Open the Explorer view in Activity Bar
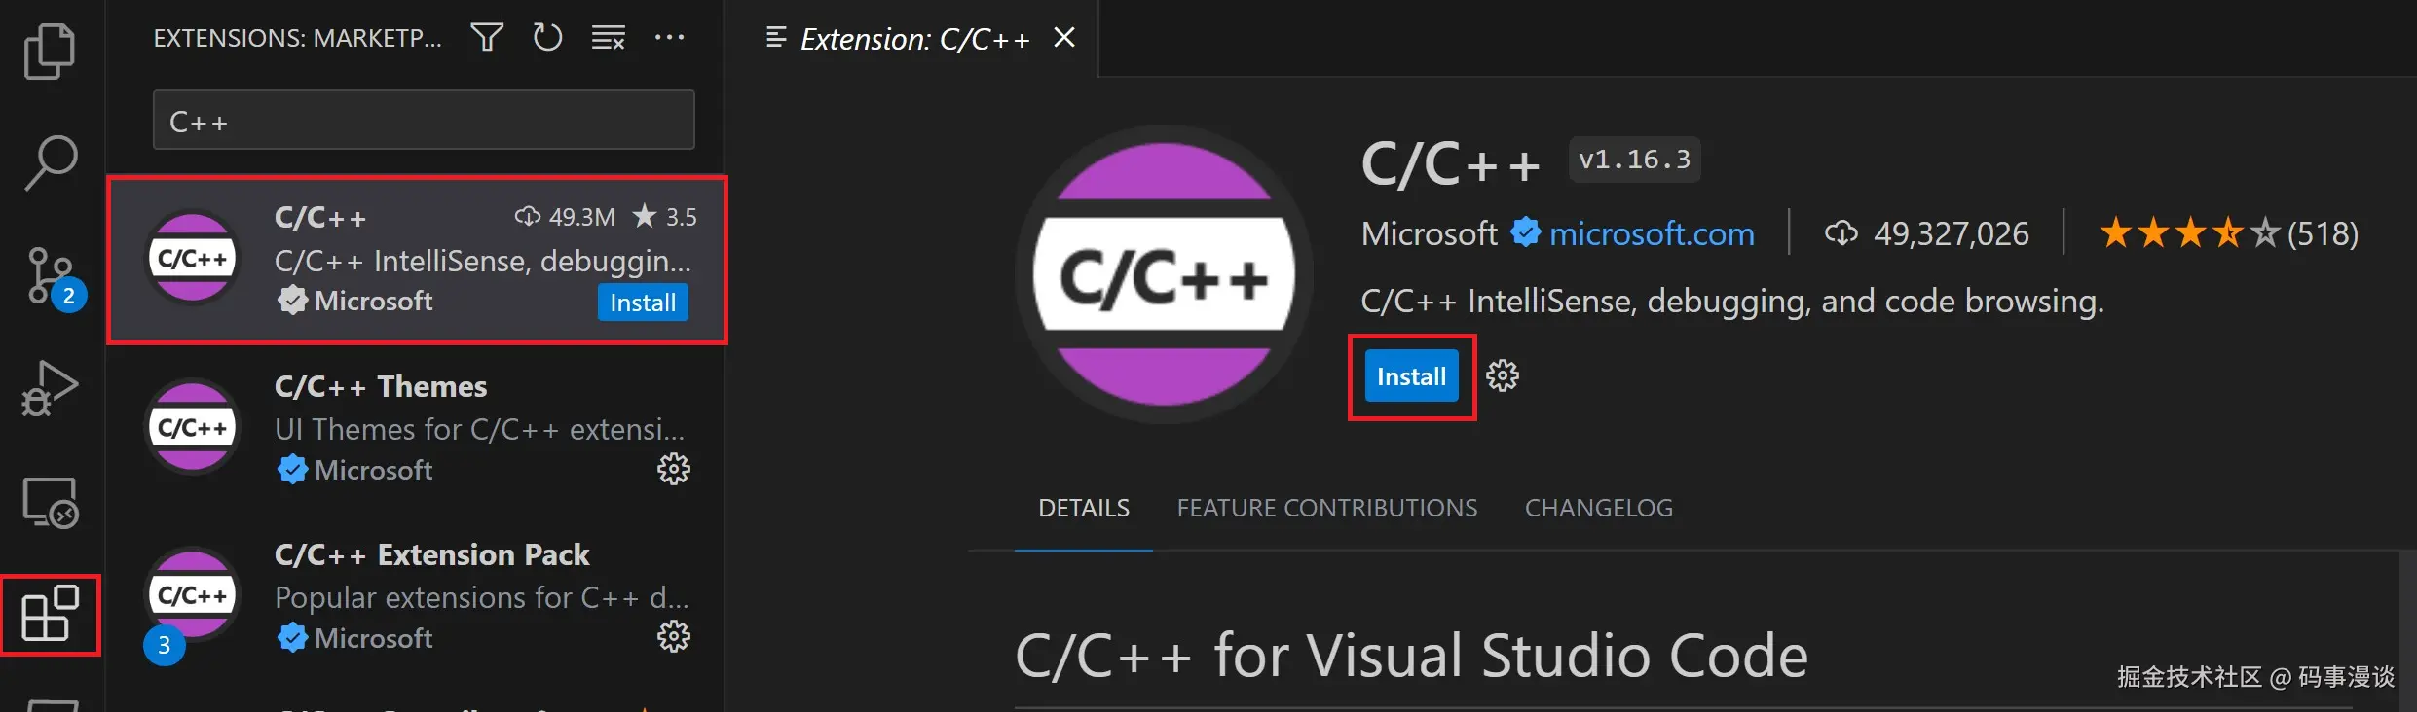The height and width of the screenshot is (712, 2417). (51, 49)
